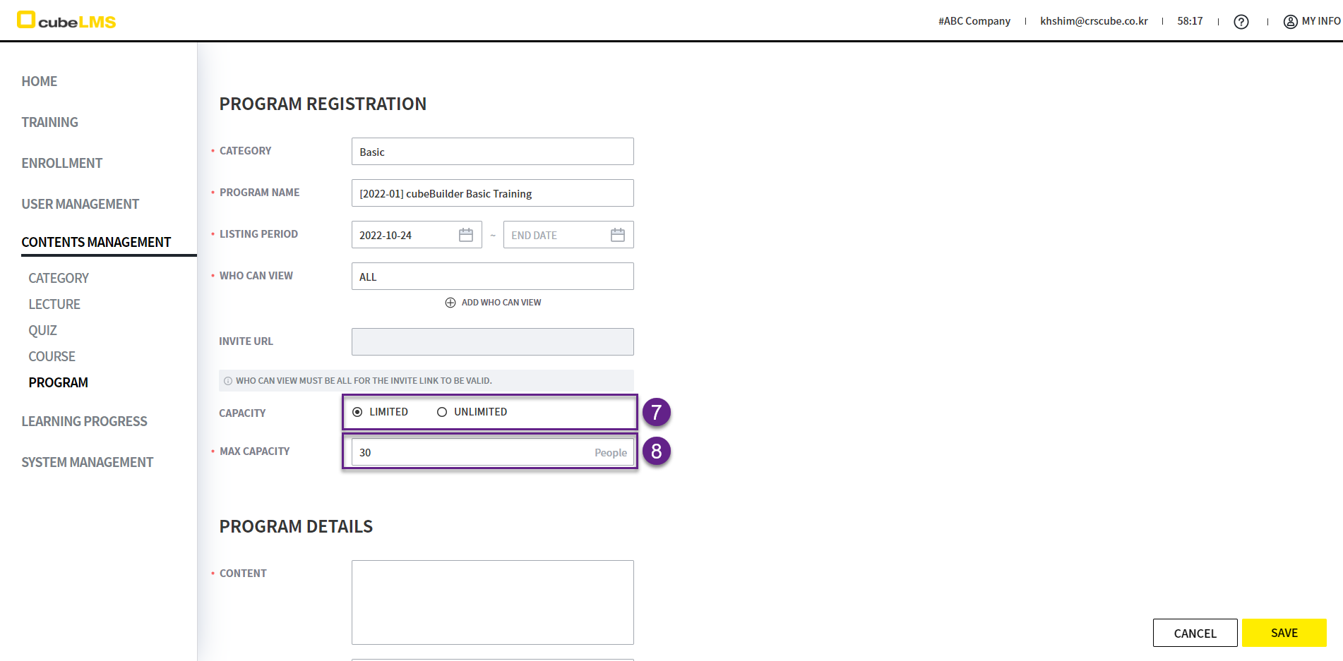Click the cubeLMS logo
This screenshot has height=661, width=1343.
coord(66,20)
